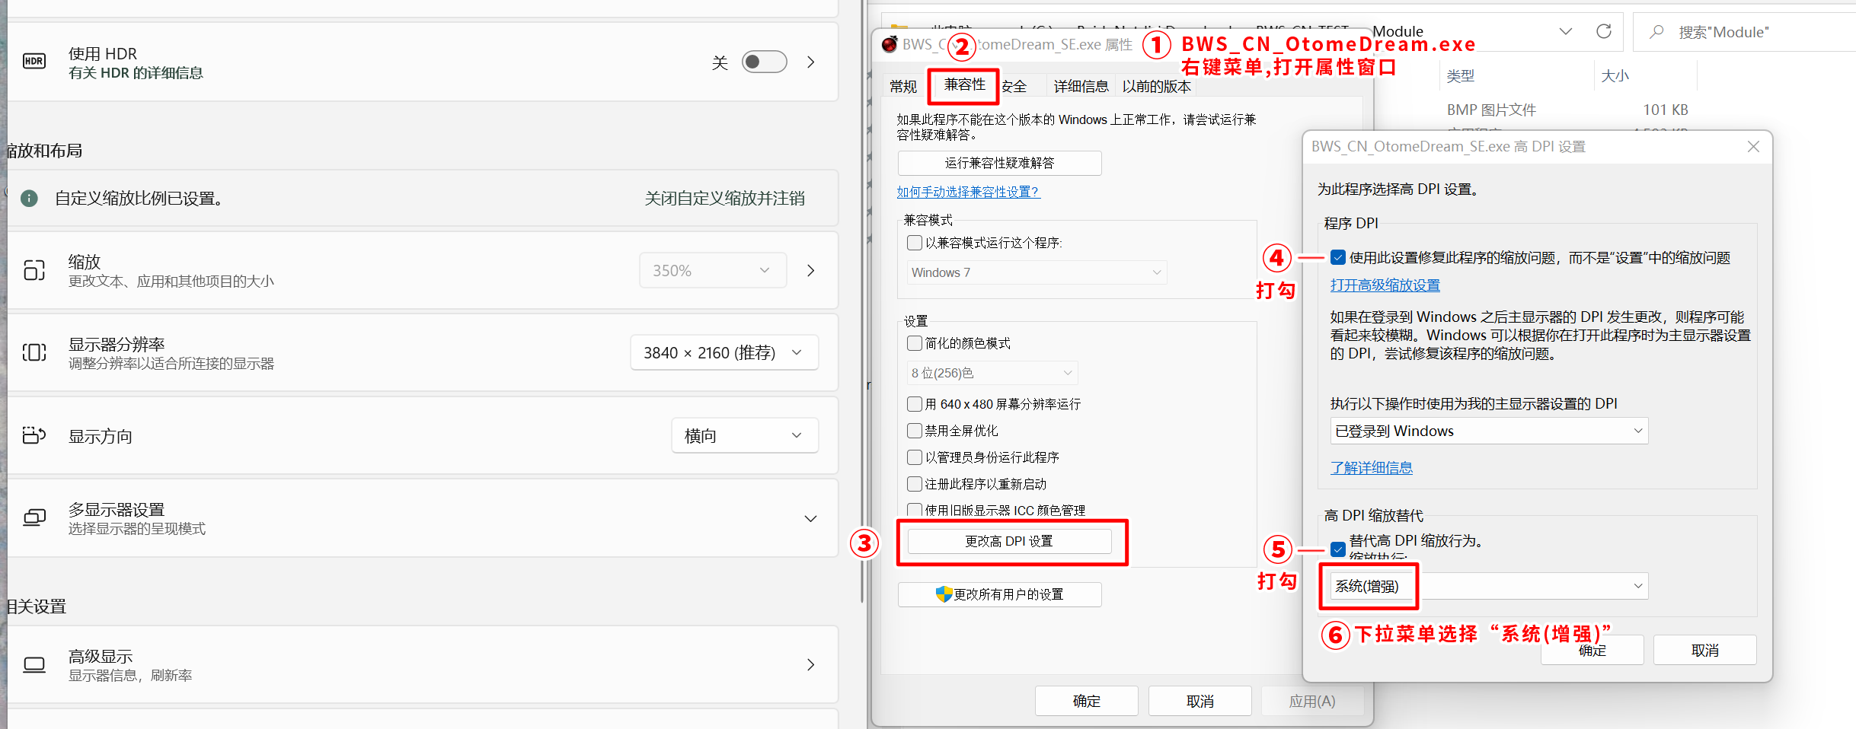This screenshot has width=1856, height=729.
Task: Click 取消 in the Properties window
Action: click(1200, 701)
